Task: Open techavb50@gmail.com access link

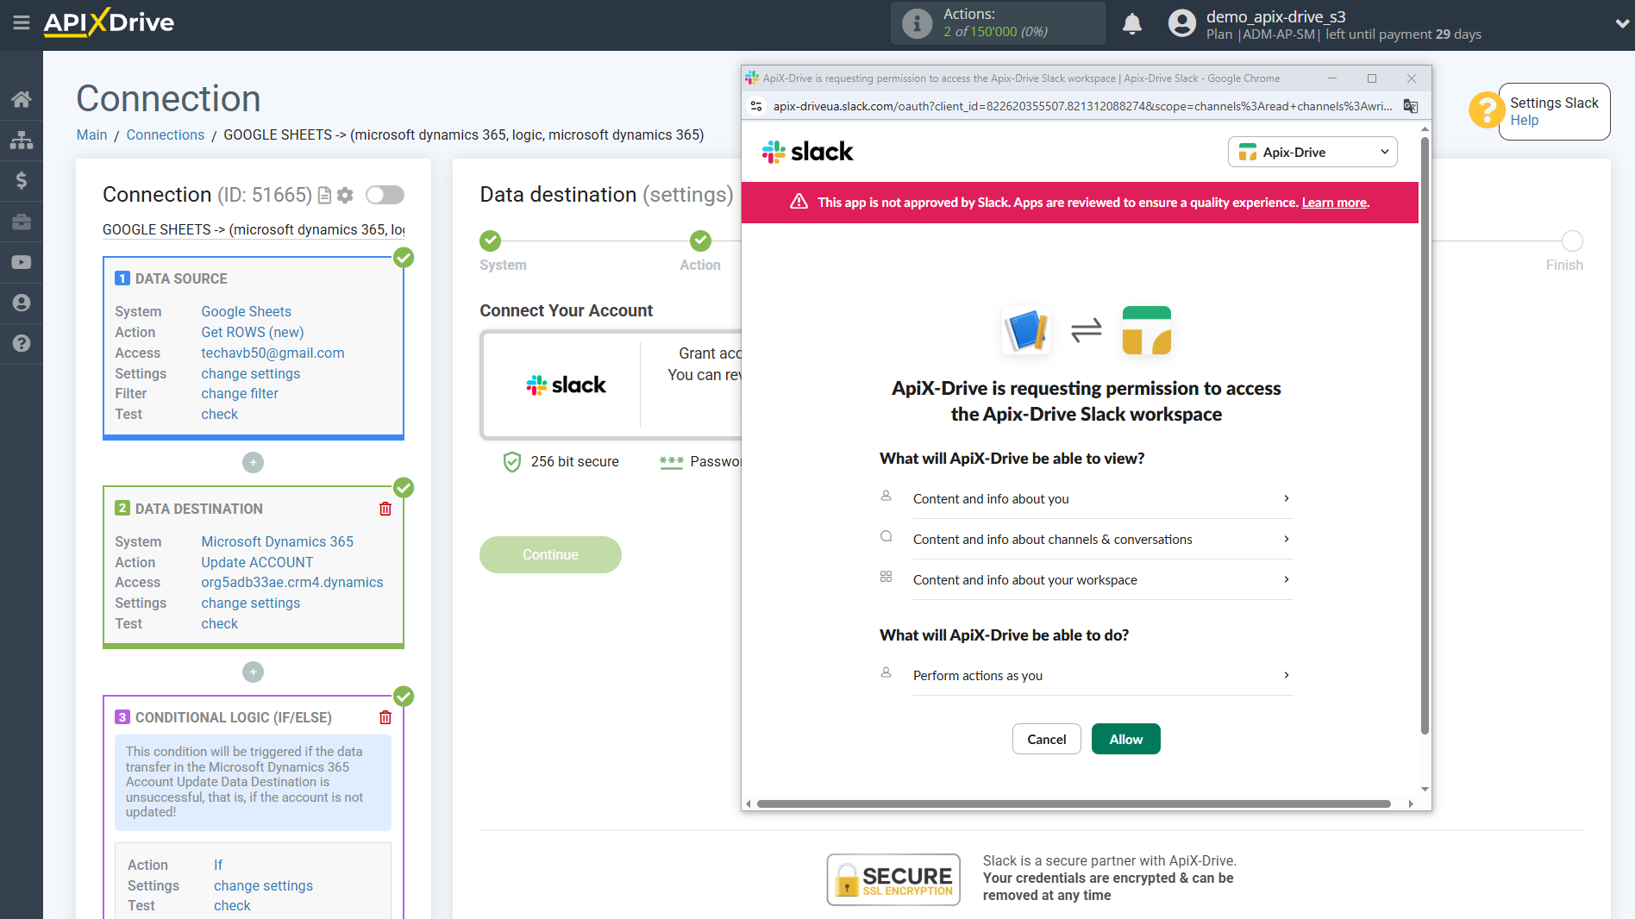Action: pyautogui.click(x=272, y=353)
